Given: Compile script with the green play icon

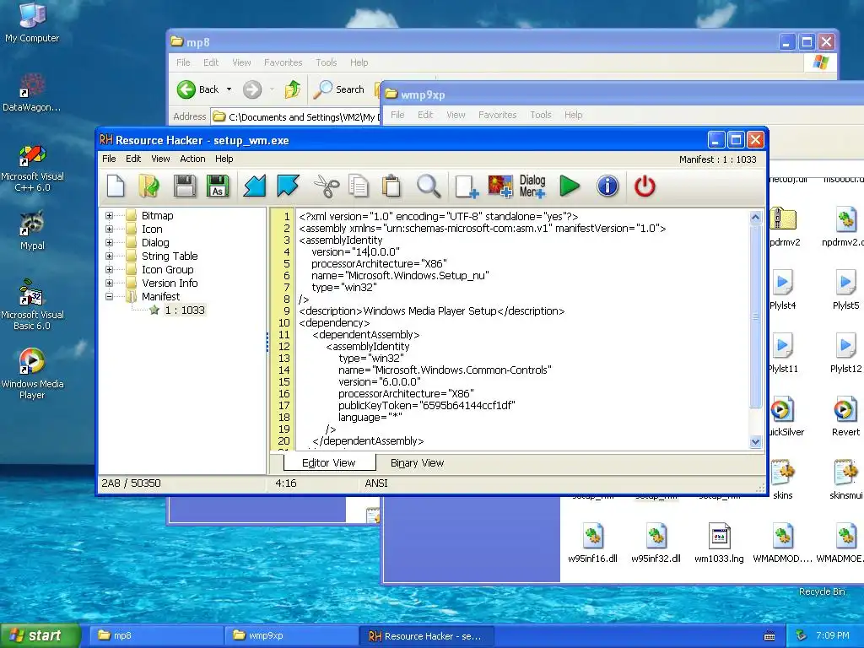Looking at the screenshot, I should pyautogui.click(x=570, y=186).
